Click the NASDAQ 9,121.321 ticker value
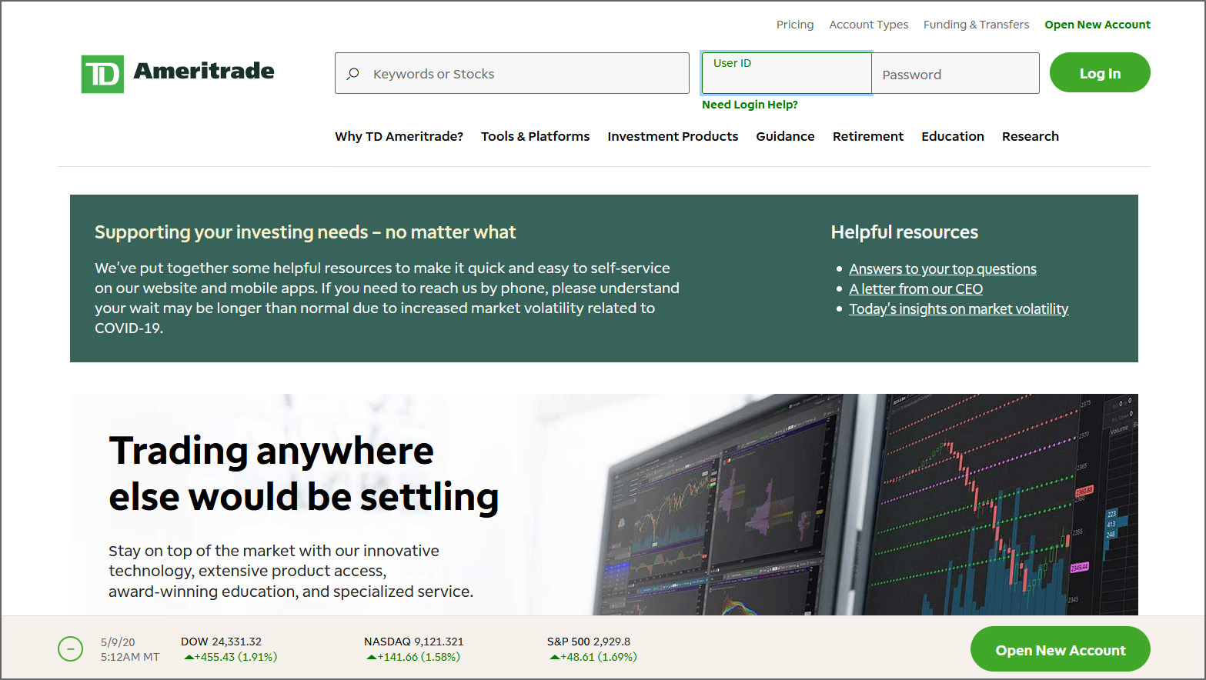 [x=413, y=642]
